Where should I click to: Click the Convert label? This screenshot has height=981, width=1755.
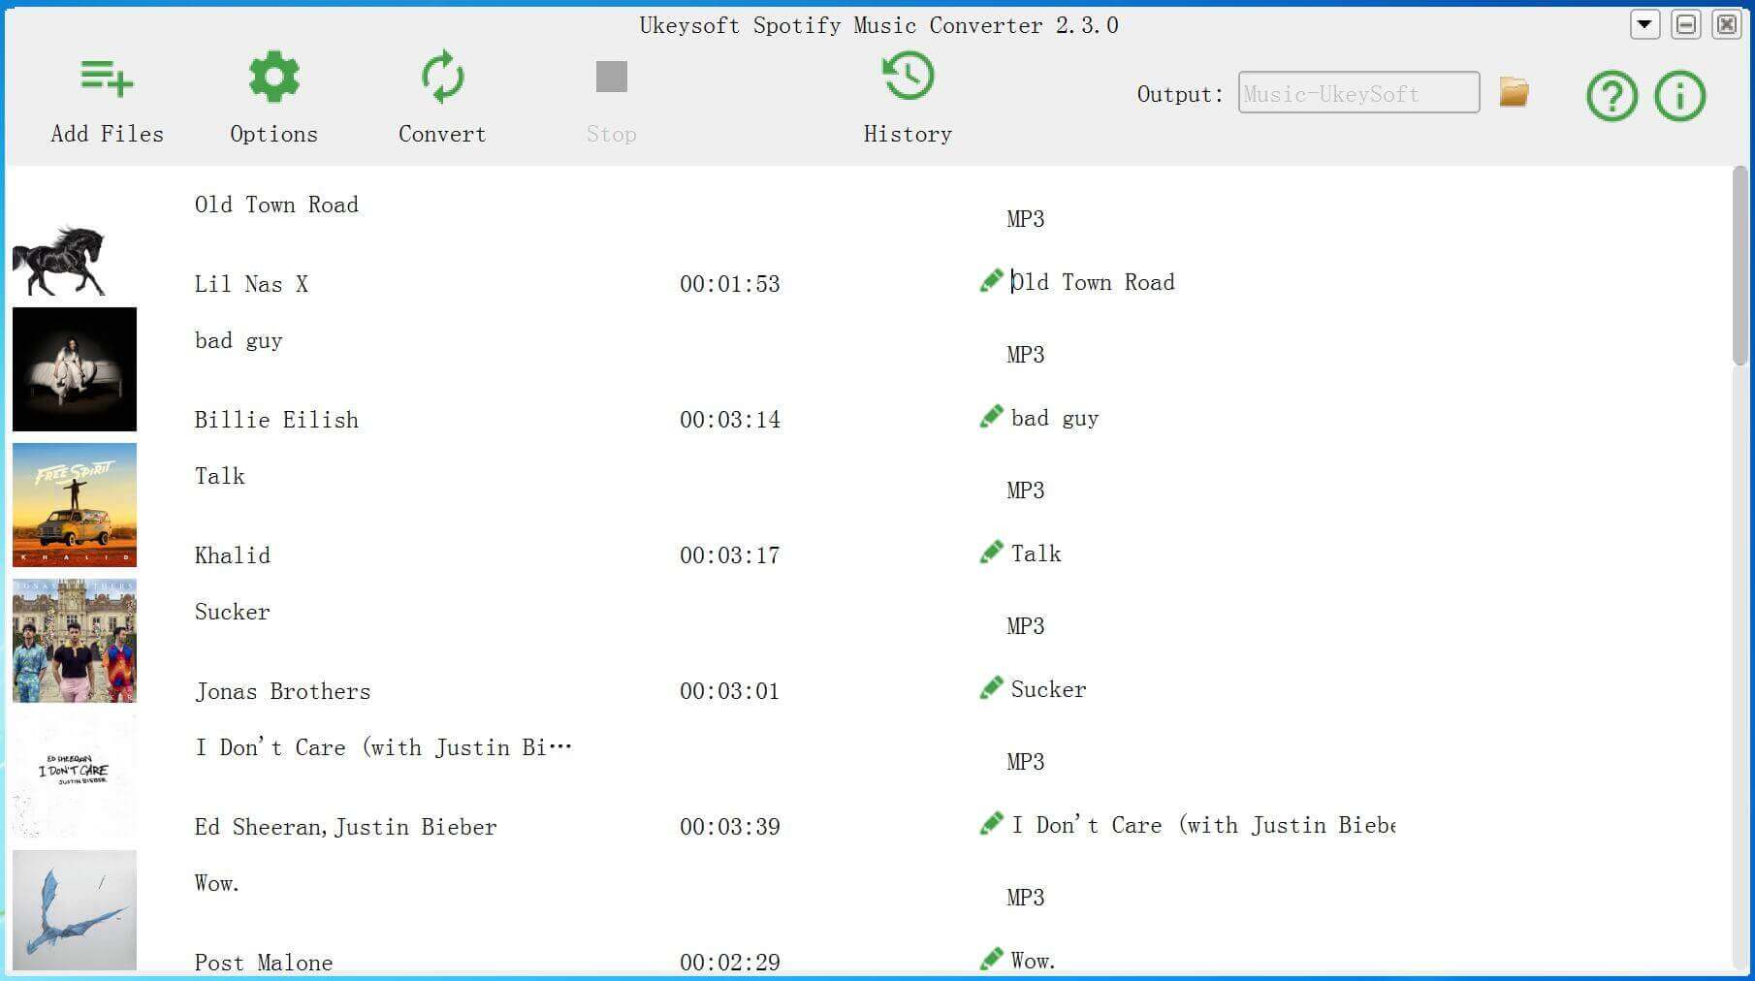click(442, 134)
